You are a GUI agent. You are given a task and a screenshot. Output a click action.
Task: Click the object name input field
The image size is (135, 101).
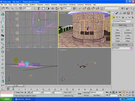pyautogui.click(x=121, y=48)
